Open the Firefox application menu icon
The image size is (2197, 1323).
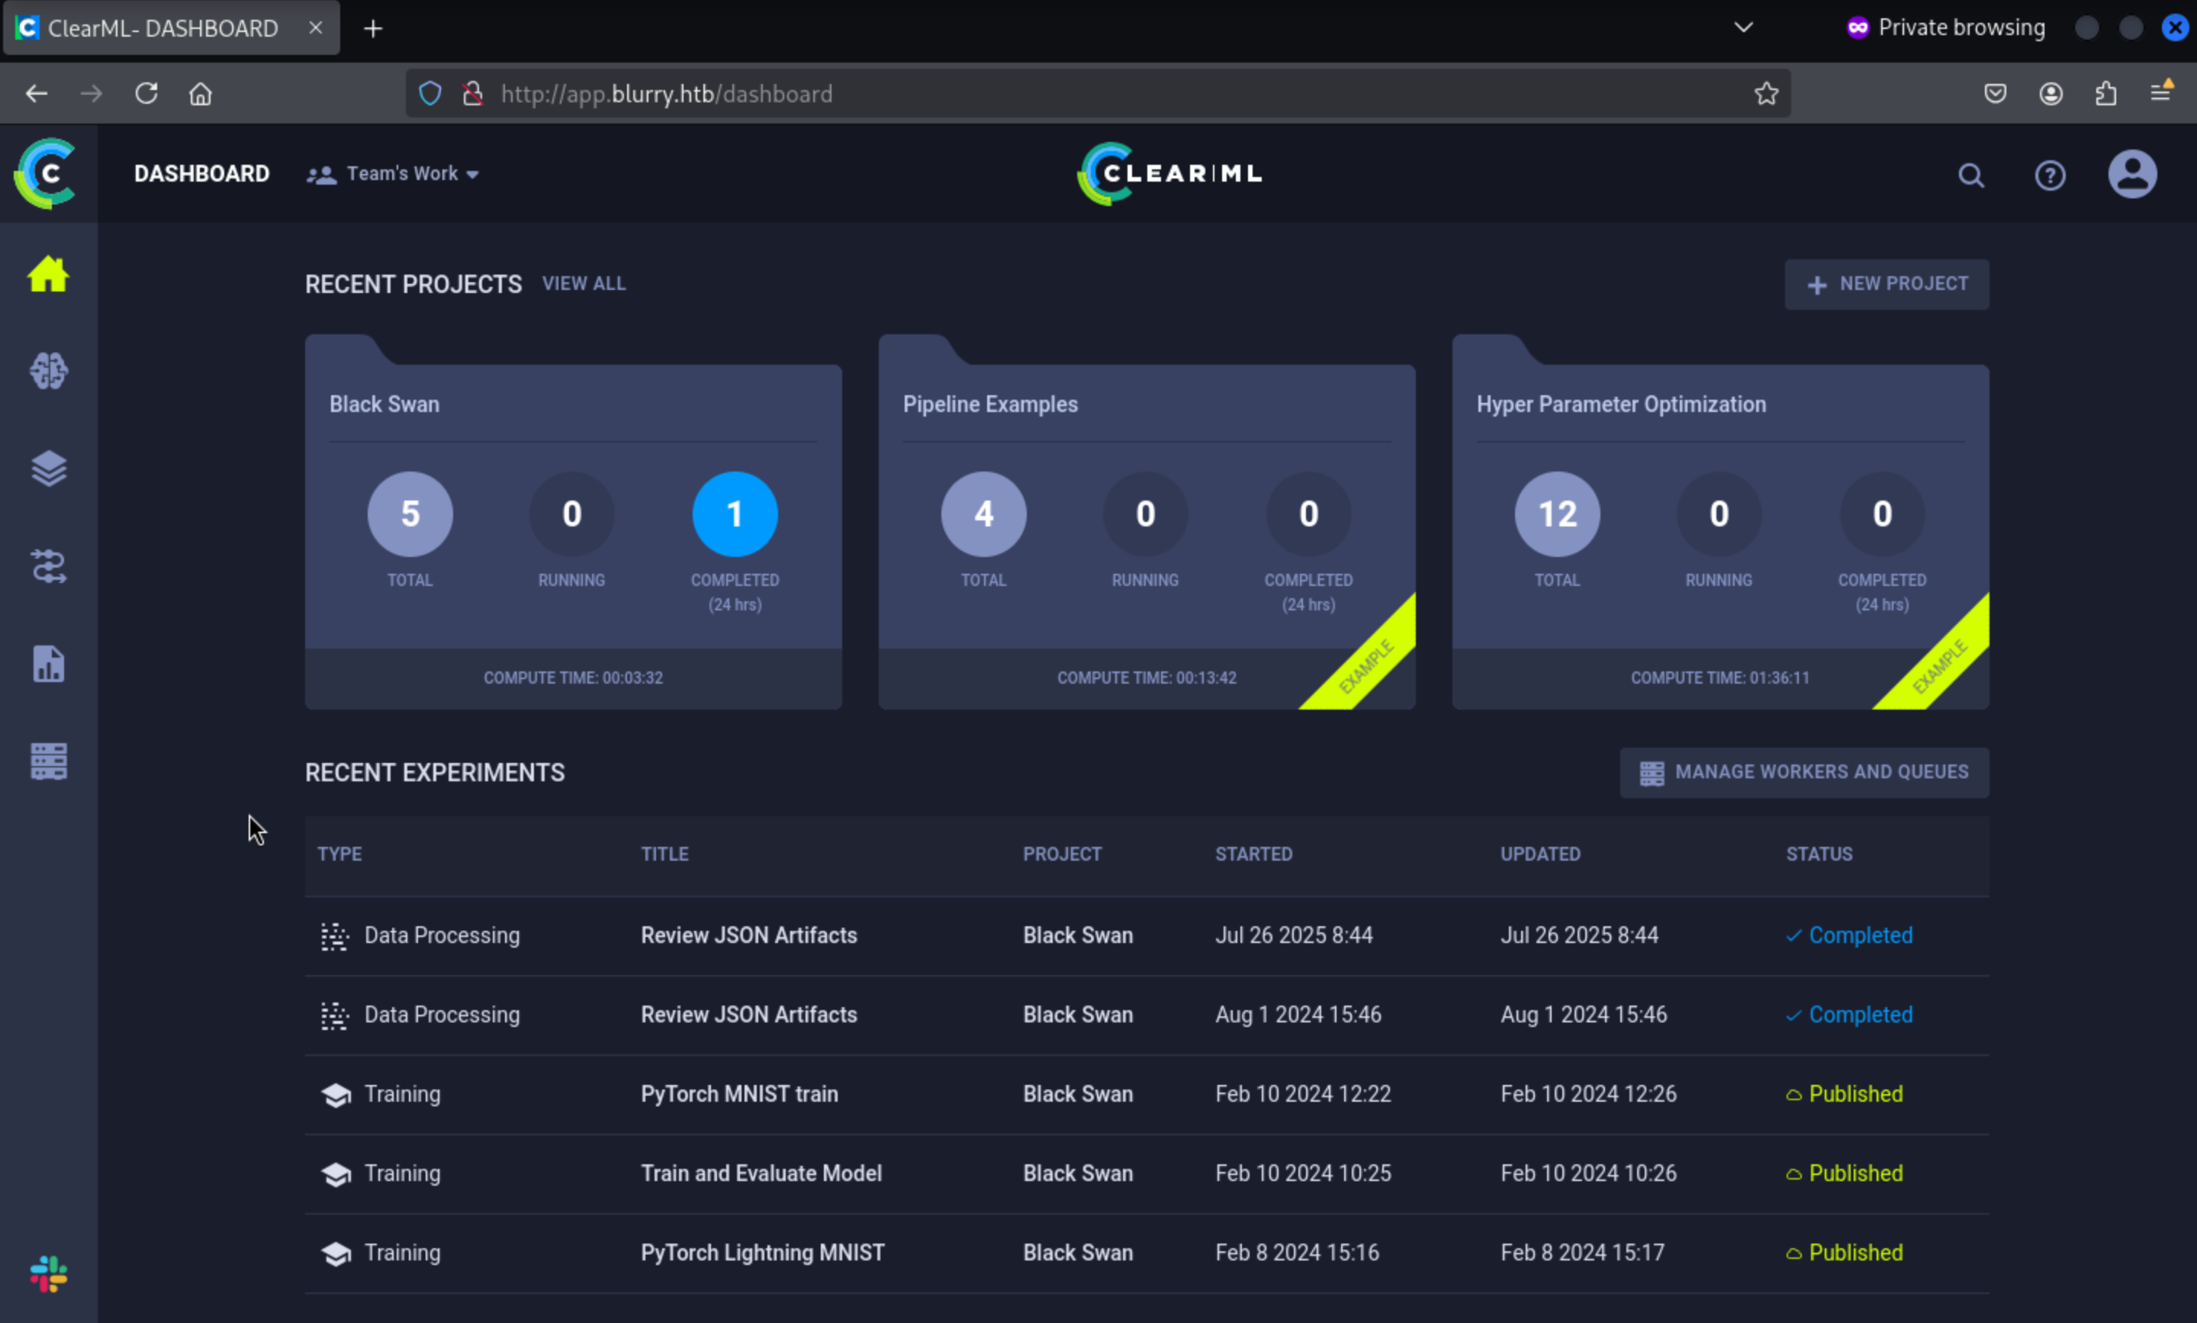point(2161,92)
